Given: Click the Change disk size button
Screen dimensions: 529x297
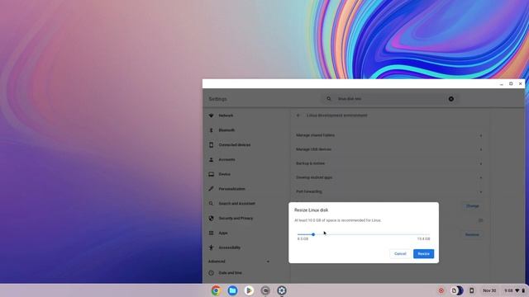Looking at the screenshot, I should point(472,205).
